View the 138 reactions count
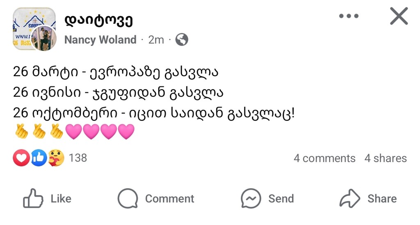Image resolution: width=420 pixels, height=225 pixels. 78,158
